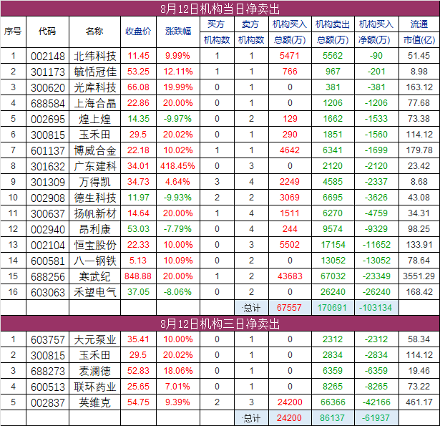Click closing price 11.97

(x=138, y=198)
